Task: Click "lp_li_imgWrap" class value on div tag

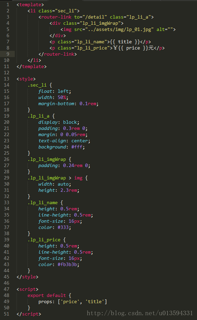Action: pyautogui.click(x=100, y=23)
